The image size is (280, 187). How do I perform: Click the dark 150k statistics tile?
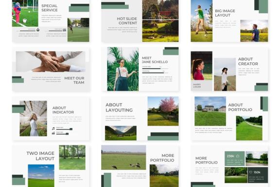258,175
